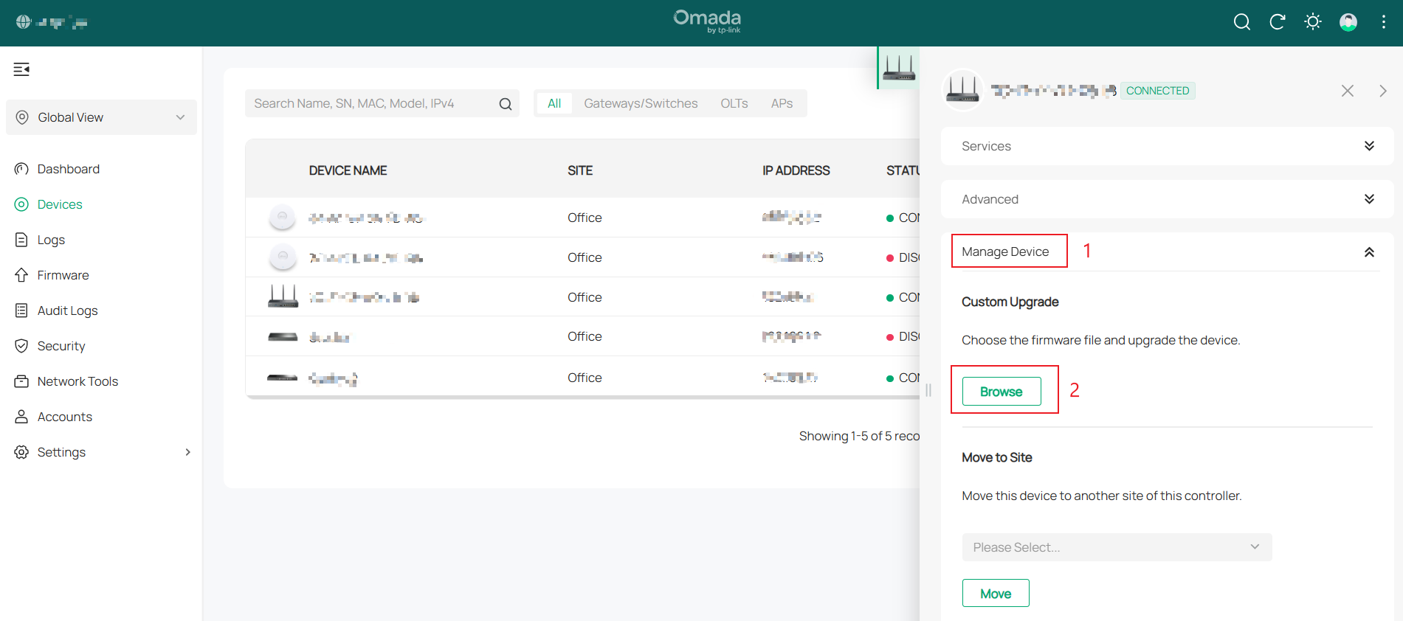Image resolution: width=1403 pixels, height=621 pixels.
Task: Select the All devices tab
Action: (554, 103)
